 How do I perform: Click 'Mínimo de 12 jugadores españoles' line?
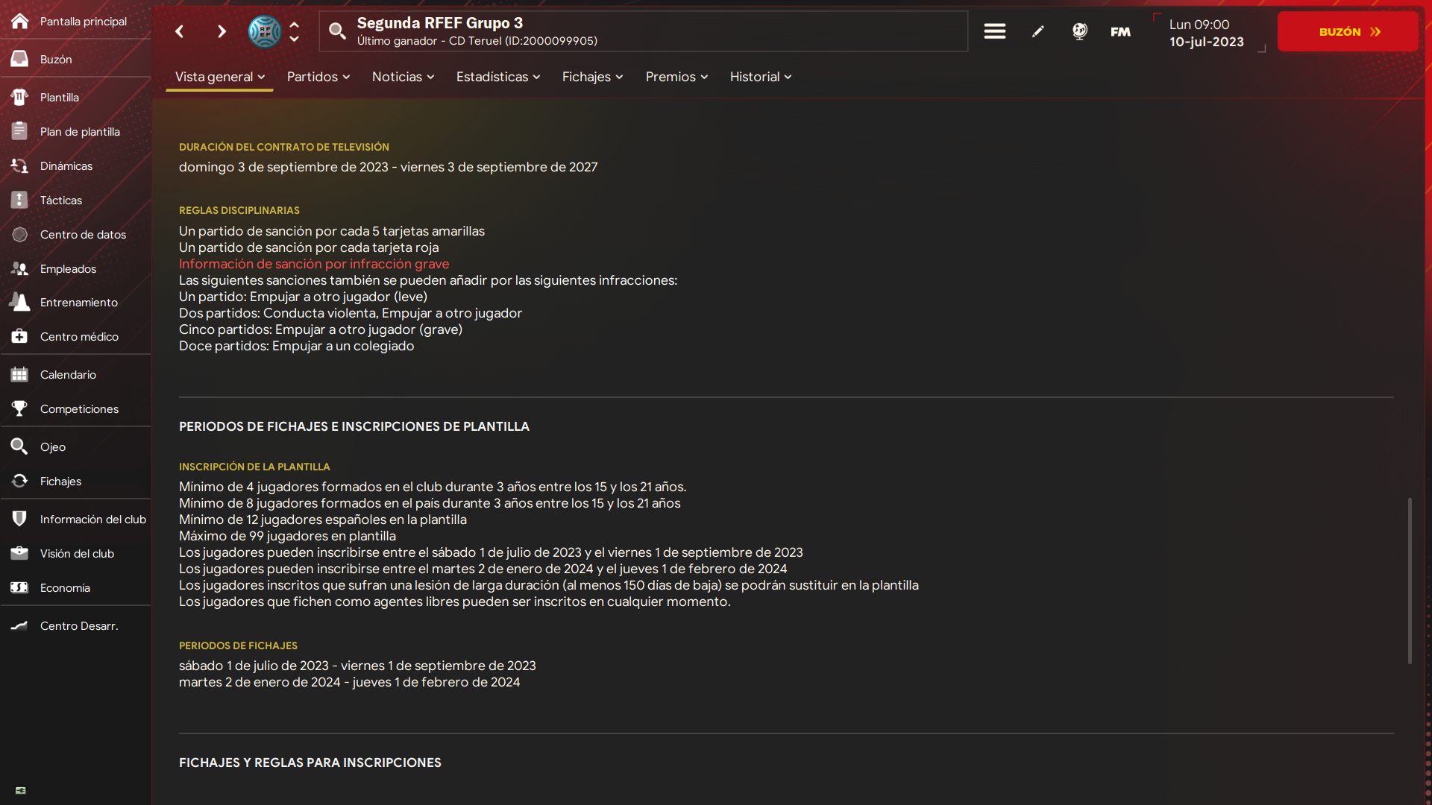coord(323,520)
